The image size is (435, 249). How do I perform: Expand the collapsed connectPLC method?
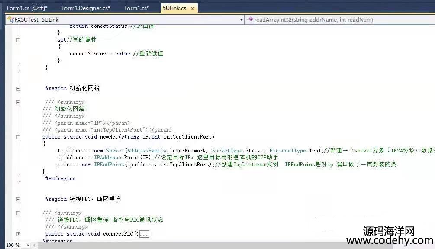(18, 234)
